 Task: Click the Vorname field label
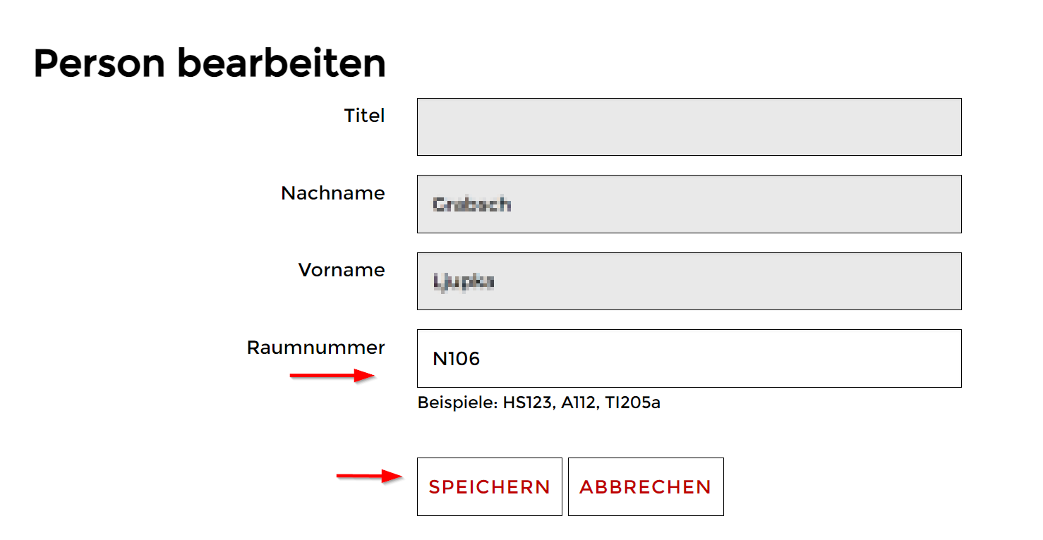342,270
